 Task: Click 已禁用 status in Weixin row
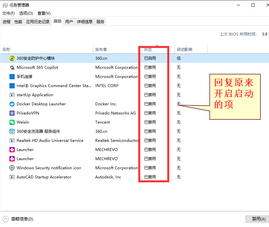(150, 122)
